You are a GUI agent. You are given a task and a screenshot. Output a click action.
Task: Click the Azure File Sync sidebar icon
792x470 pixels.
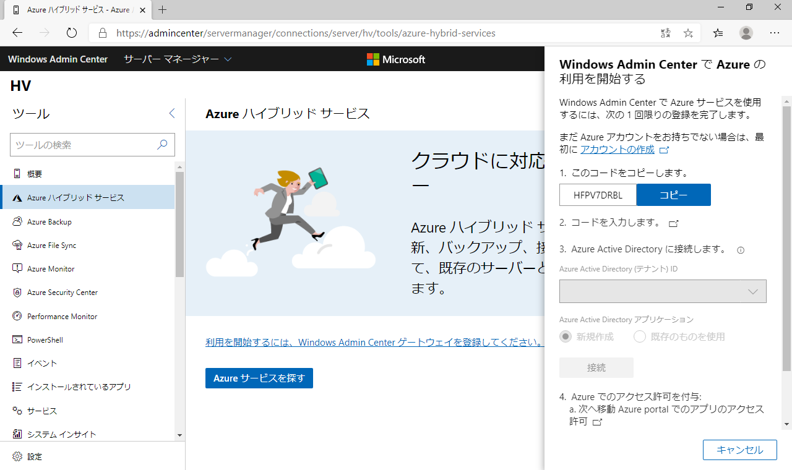17,245
